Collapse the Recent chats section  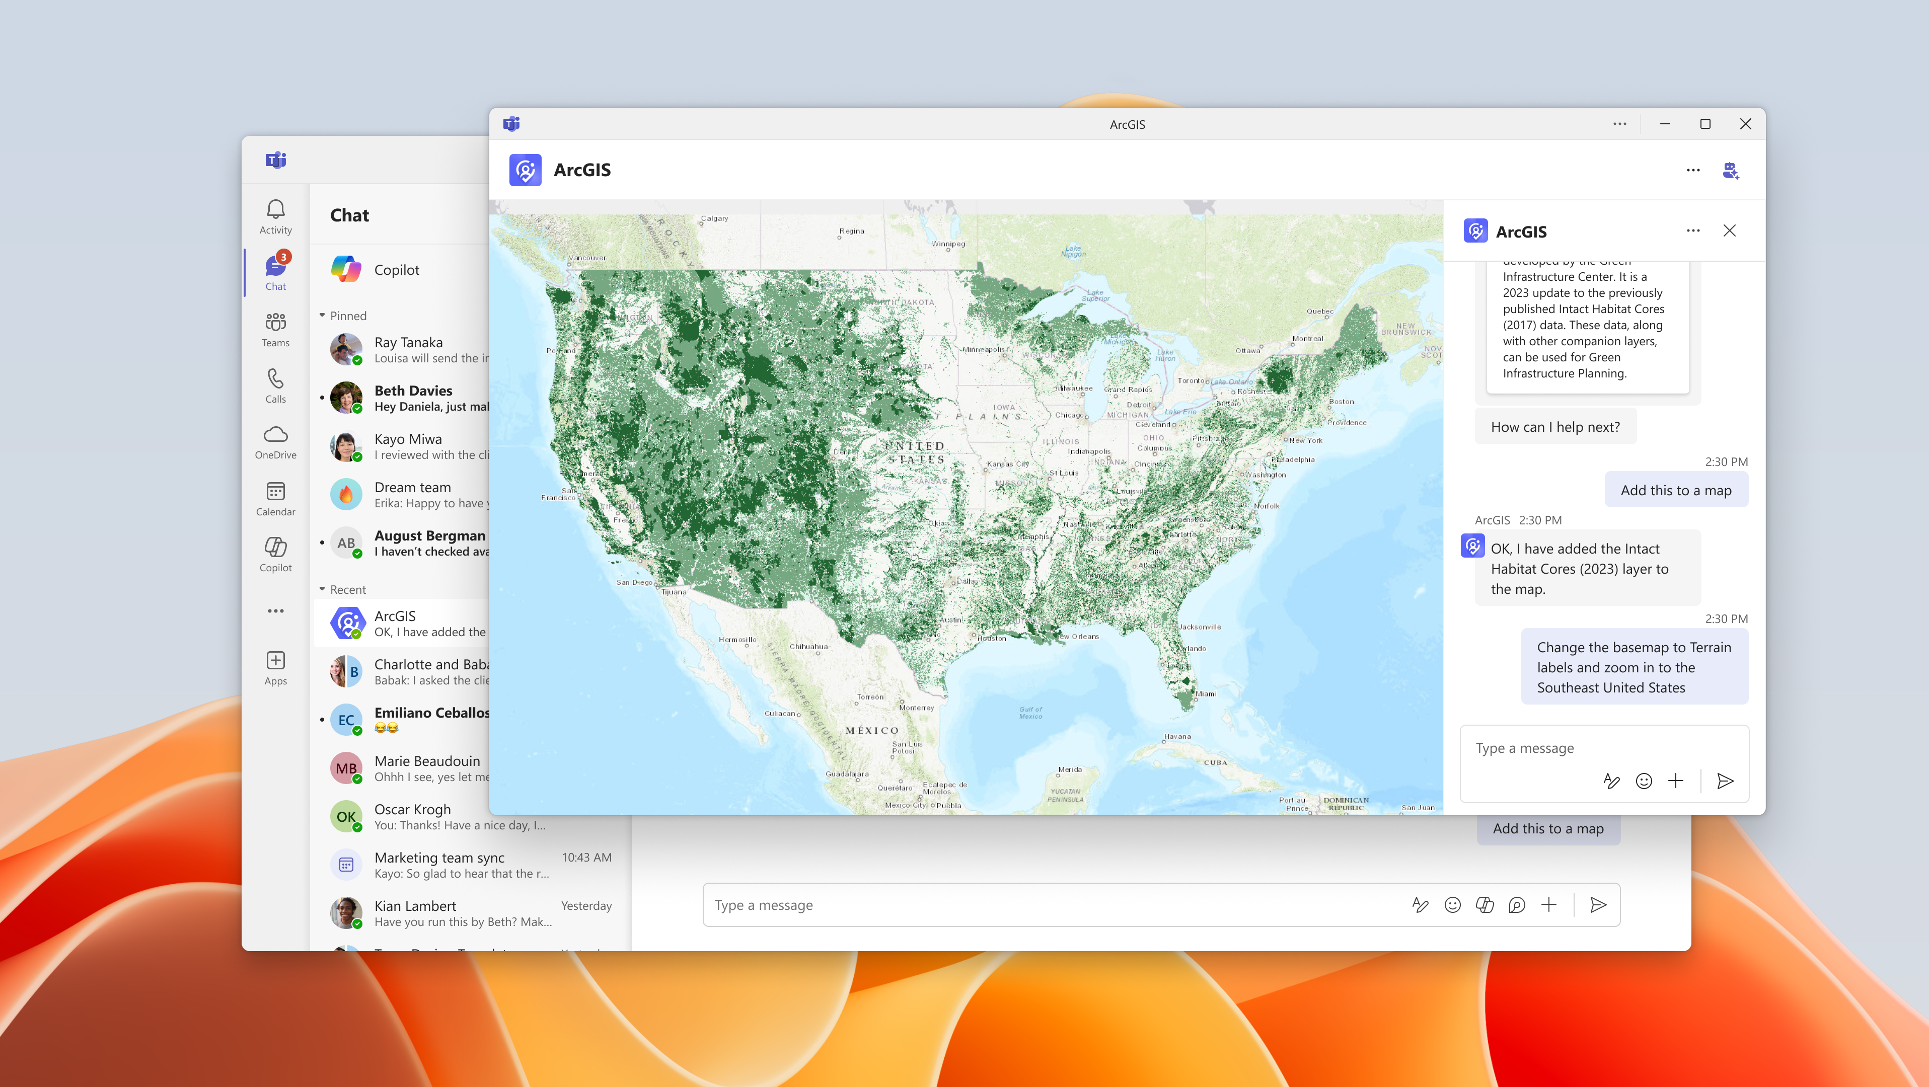[x=344, y=589]
